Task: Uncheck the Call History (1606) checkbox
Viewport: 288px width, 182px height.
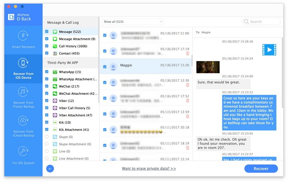Action: tap(47, 46)
